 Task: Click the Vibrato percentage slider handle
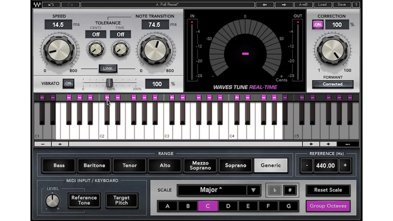coord(109,84)
